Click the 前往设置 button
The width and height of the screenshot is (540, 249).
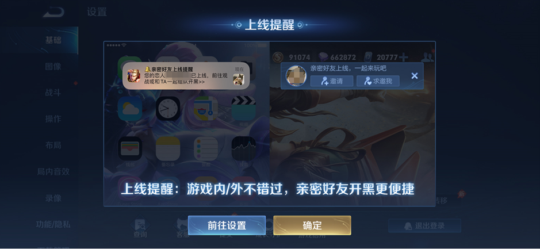pos(227,225)
